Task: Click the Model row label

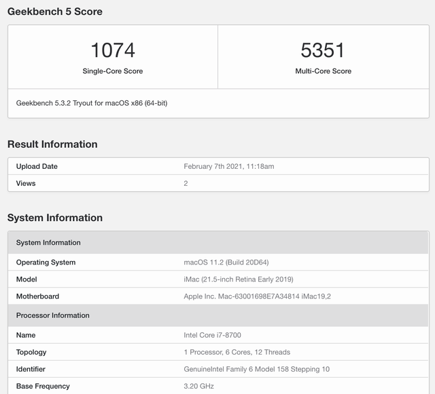Action: 27,279
